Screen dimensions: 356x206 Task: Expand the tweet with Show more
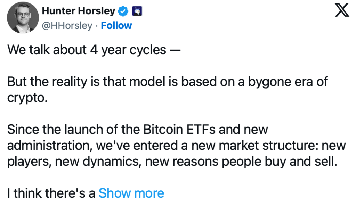point(131,193)
